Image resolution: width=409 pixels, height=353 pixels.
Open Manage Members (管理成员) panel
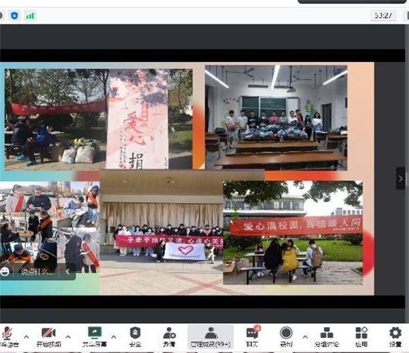click(211, 334)
